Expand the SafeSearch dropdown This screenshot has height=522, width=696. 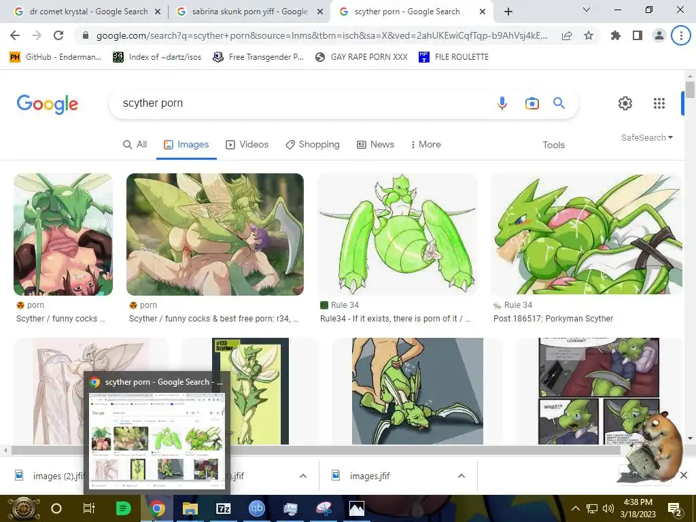point(647,137)
